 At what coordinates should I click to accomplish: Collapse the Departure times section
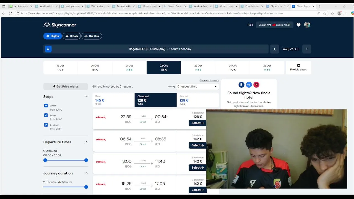(x=86, y=142)
